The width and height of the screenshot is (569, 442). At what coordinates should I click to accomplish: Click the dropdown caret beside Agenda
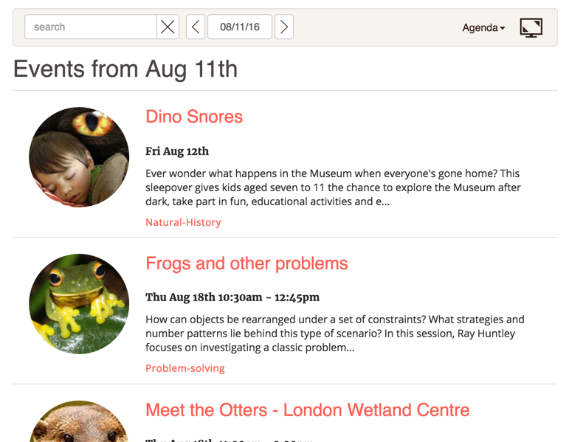coord(503,28)
